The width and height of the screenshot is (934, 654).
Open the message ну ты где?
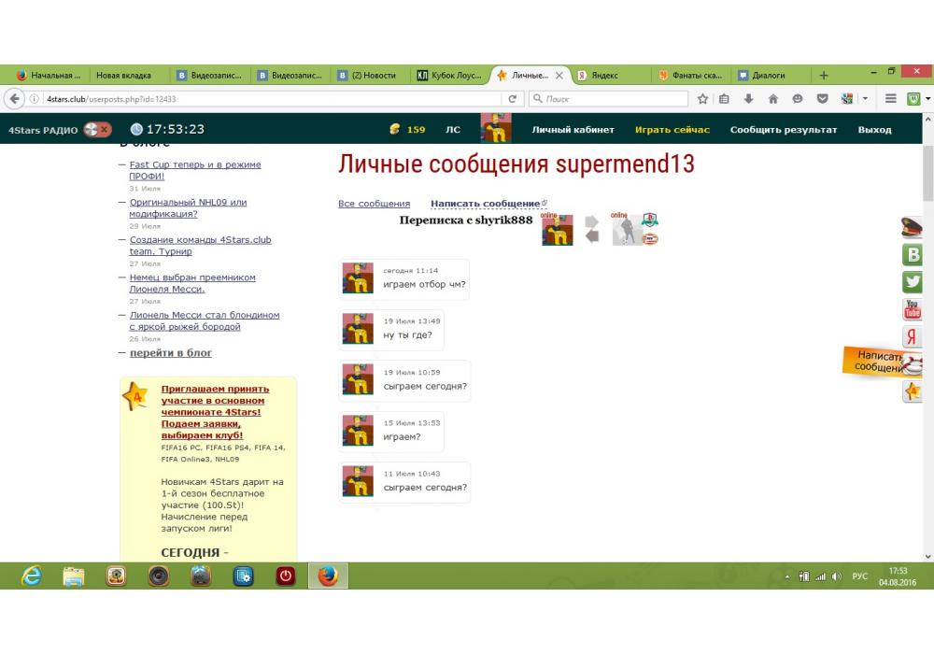point(391,330)
